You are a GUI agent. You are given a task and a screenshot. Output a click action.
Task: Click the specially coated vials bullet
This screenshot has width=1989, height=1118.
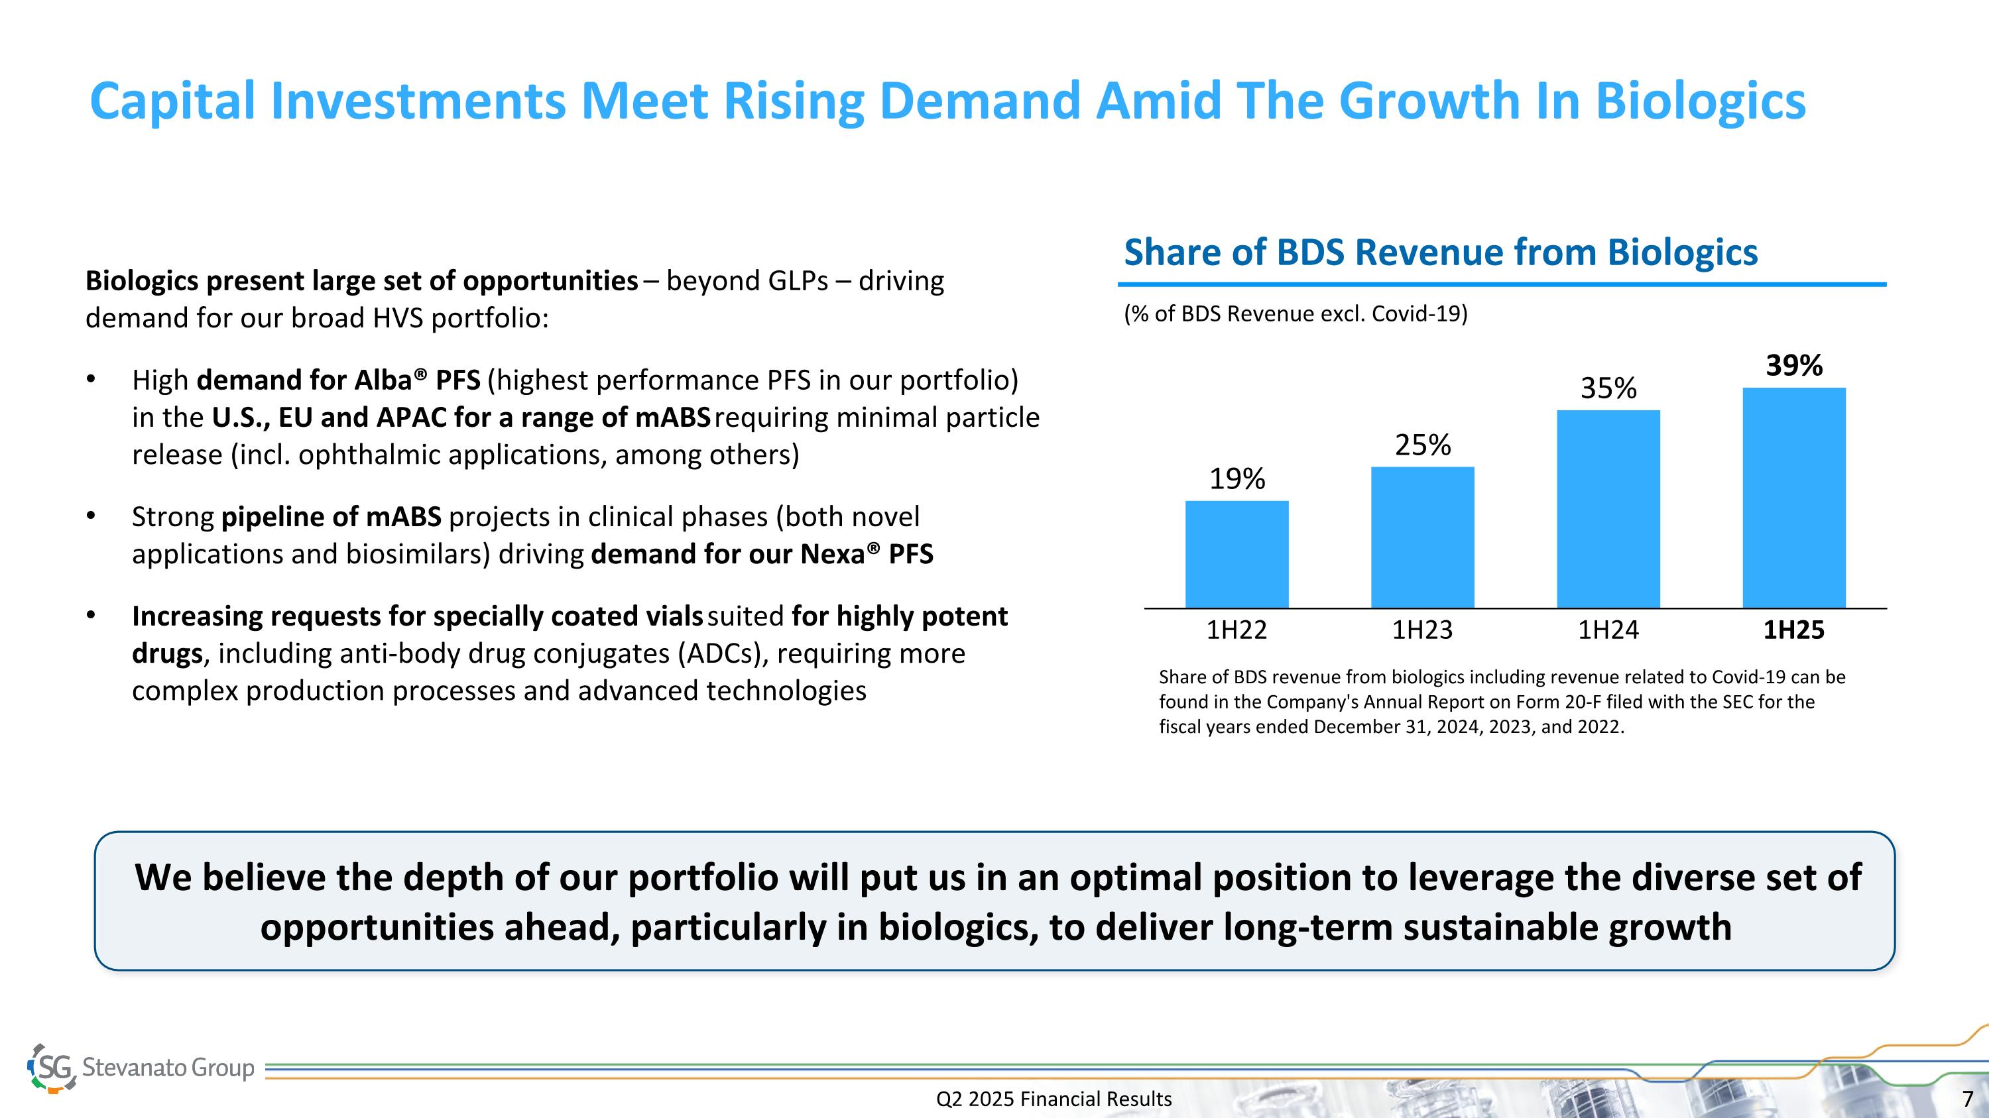click(x=569, y=653)
